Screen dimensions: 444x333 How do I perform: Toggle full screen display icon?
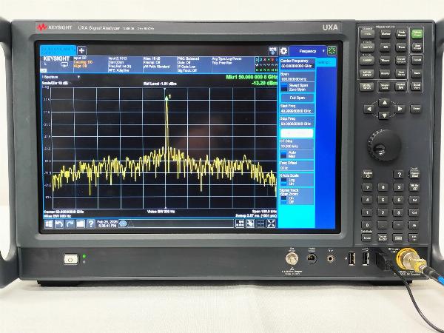point(271,223)
